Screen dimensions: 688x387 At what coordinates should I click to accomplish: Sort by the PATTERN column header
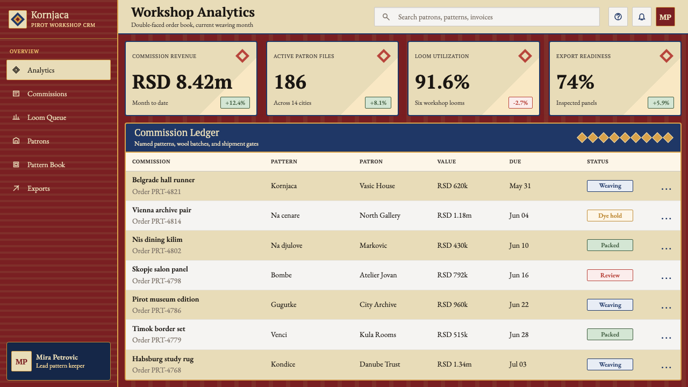click(x=284, y=161)
